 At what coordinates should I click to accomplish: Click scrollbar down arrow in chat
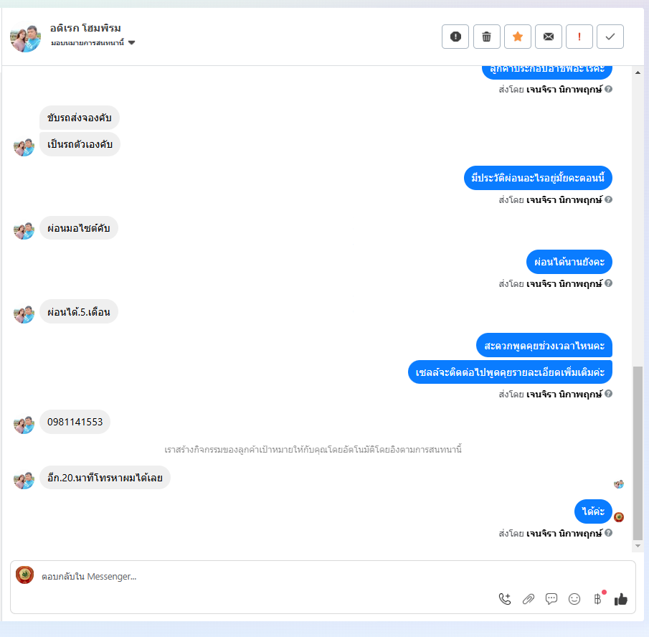click(x=638, y=546)
